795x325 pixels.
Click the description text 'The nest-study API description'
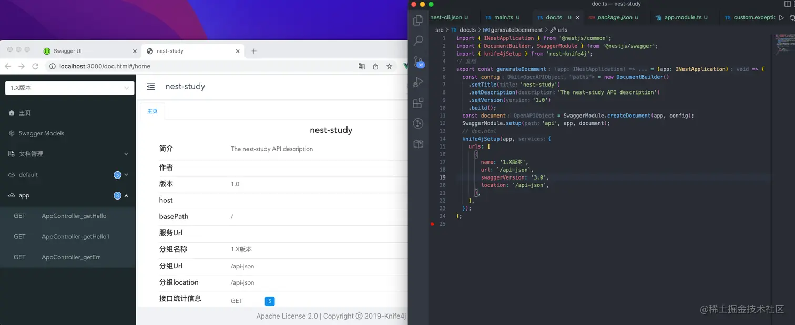click(272, 149)
